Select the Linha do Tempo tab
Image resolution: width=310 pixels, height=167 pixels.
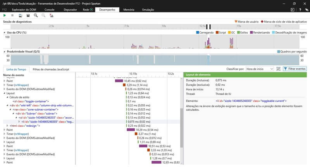pyautogui.click(x=16, y=70)
